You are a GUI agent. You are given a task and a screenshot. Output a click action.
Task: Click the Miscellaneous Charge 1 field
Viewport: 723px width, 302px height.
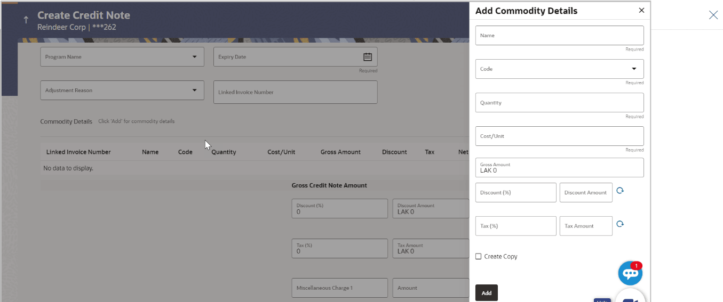[340, 288]
